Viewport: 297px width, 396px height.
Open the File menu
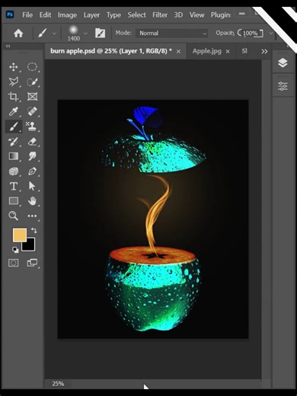pos(27,15)
